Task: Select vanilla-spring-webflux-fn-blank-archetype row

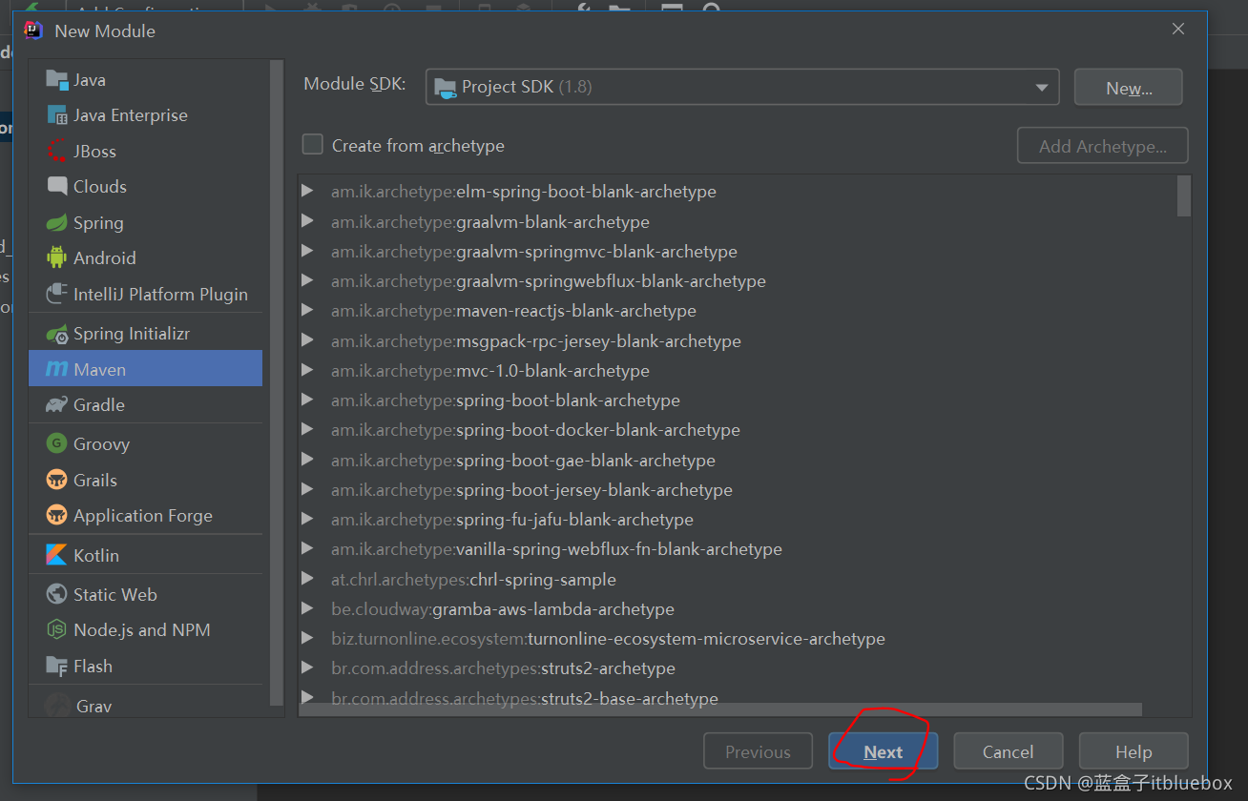Action: 739,548
